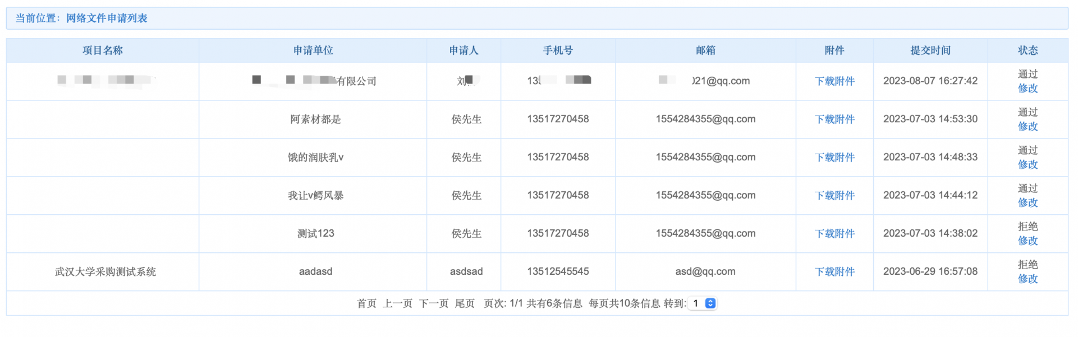This screenshot has height=337, width=1078.
Task: Jump to last page via 尾页
Action: (465, 304)
